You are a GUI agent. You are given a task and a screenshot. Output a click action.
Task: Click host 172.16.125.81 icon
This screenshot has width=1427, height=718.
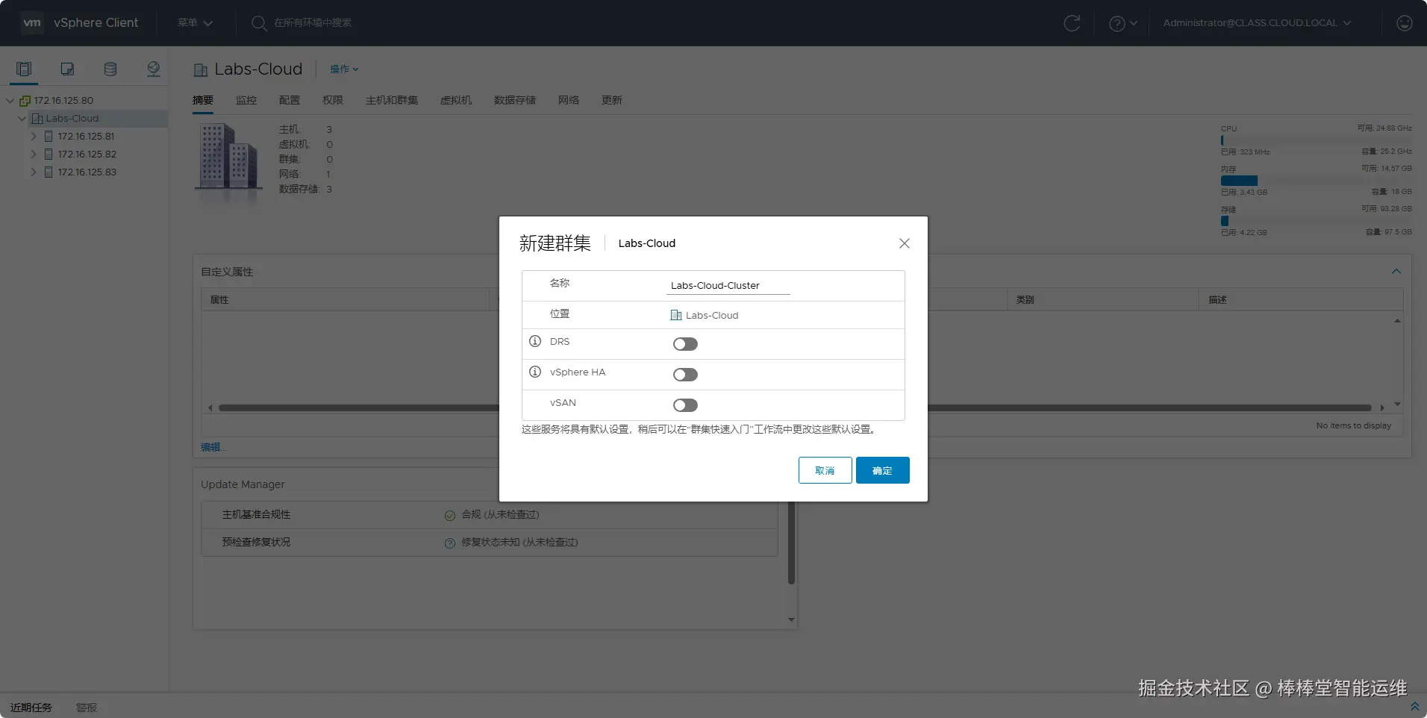pyautogui.click(x=49, y=137)
